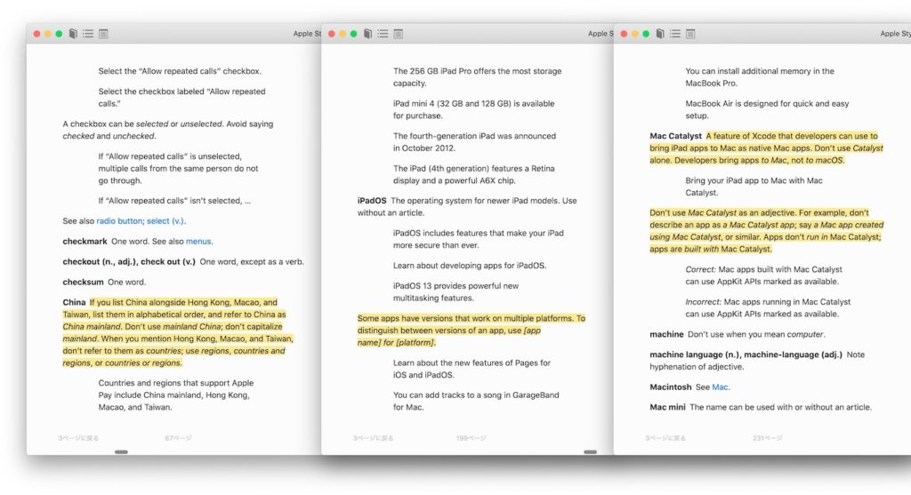Click the page scrubber handle in the left window
This screenshot has height=495, width=911.
tap(121, 451)
